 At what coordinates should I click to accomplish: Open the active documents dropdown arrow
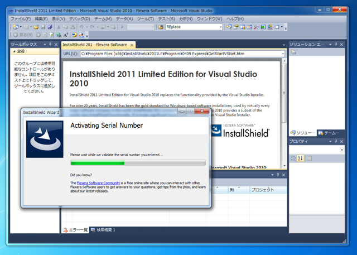pos(284,45)
